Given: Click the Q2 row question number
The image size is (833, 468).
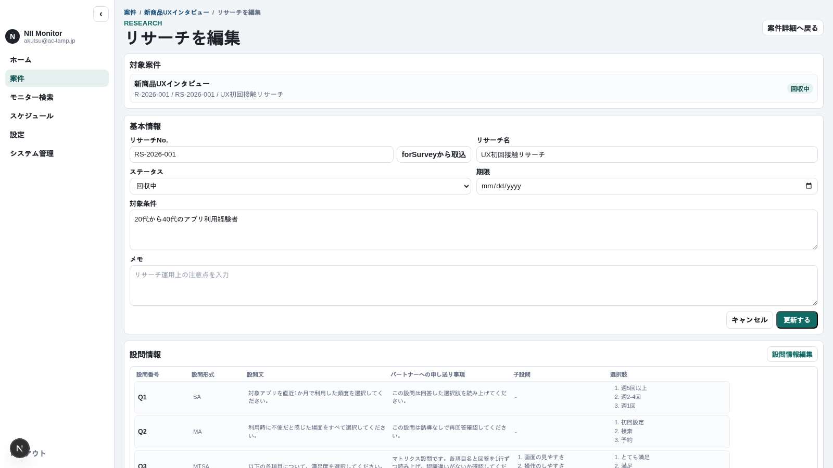Looking at the screenshot, I should point(142,432).
